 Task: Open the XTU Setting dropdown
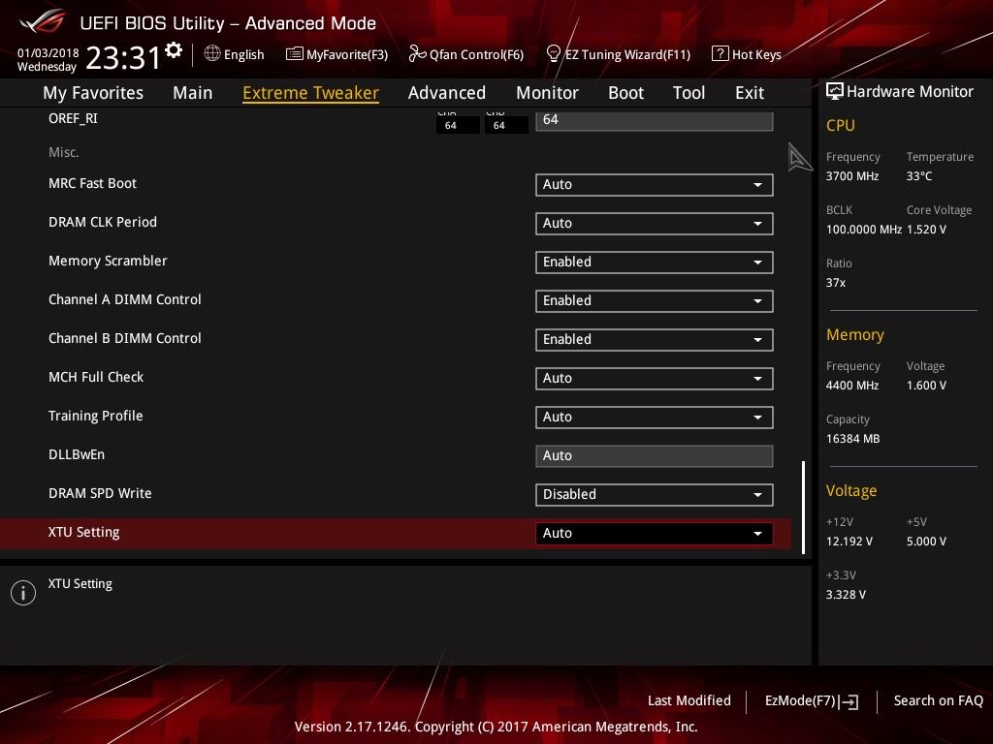coord(655,534)
